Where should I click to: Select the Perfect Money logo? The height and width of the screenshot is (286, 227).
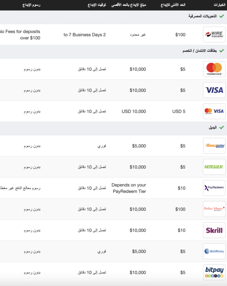(x=214, y=209)
